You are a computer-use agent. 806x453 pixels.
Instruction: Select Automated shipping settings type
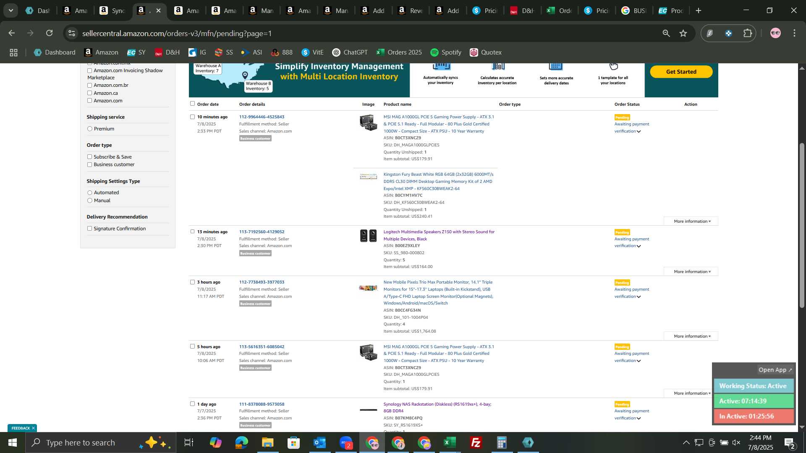click(x=89, y=193)
